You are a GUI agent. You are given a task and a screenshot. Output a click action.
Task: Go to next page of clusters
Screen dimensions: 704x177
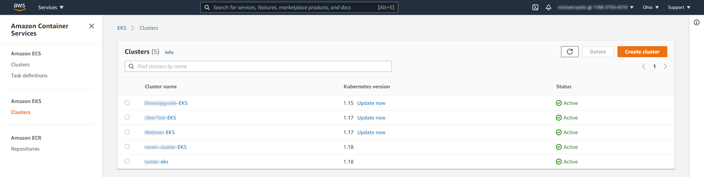click(665, 66)
